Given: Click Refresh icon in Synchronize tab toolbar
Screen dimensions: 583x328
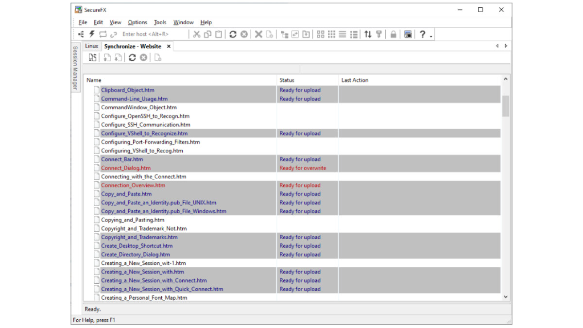Looking at the screenshot, I should (x=132, y=57).
